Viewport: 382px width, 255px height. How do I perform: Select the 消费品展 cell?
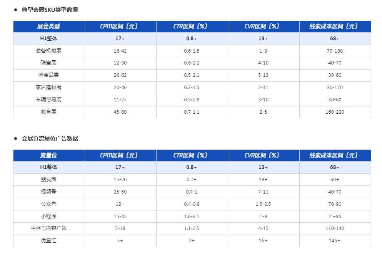pos(48,75)
